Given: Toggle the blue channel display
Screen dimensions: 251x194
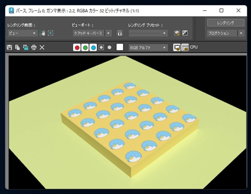Looking at the screenshot, I should [x=94, y=47].
